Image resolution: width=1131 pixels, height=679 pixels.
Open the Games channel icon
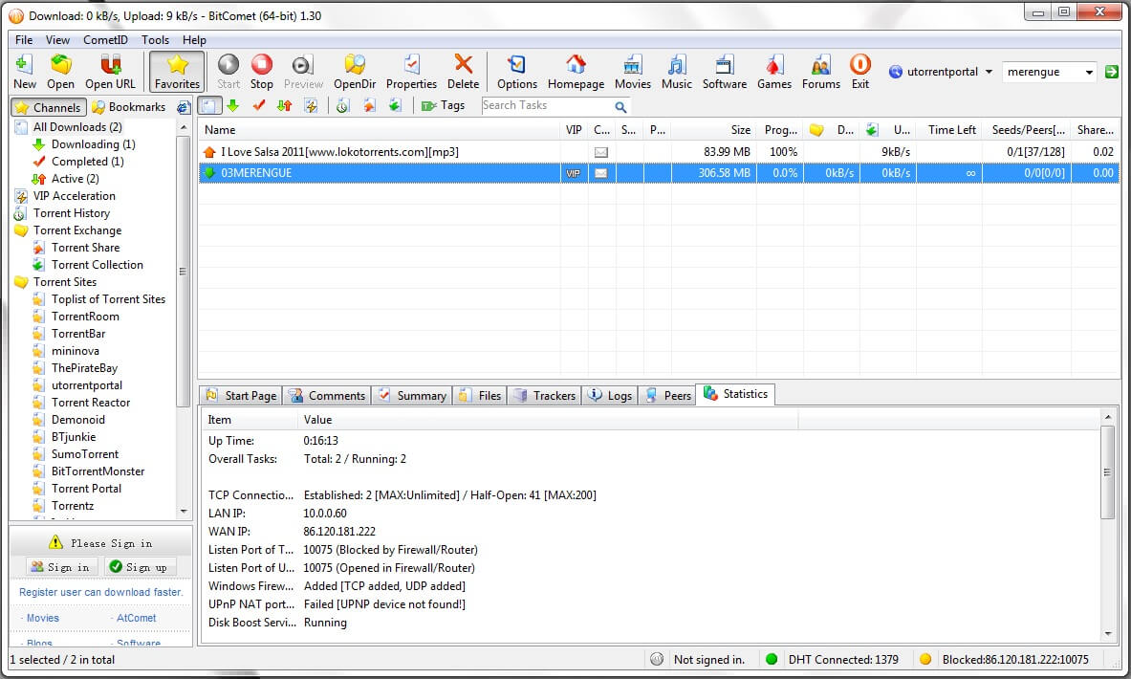pos(774,72)
